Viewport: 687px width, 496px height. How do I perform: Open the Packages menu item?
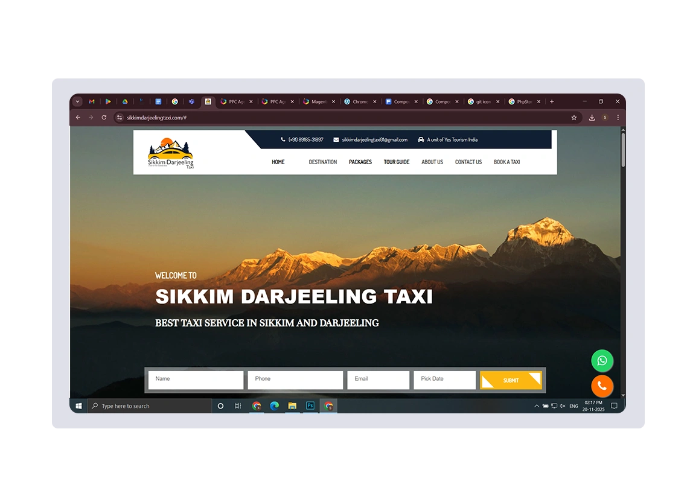click(x=360, y=162)
